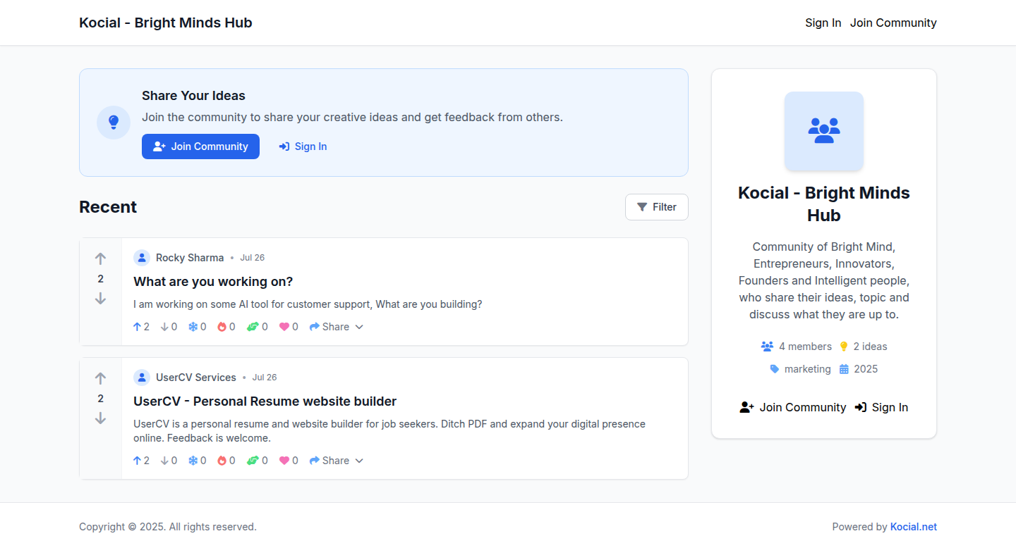Click Sign In in the top navigation
This screenshot has width=1016, height=536.
pos(823,23)
